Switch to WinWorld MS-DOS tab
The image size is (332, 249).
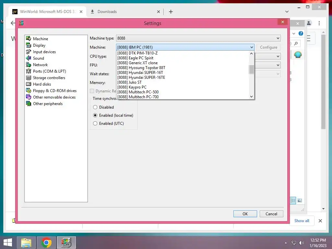47,12
